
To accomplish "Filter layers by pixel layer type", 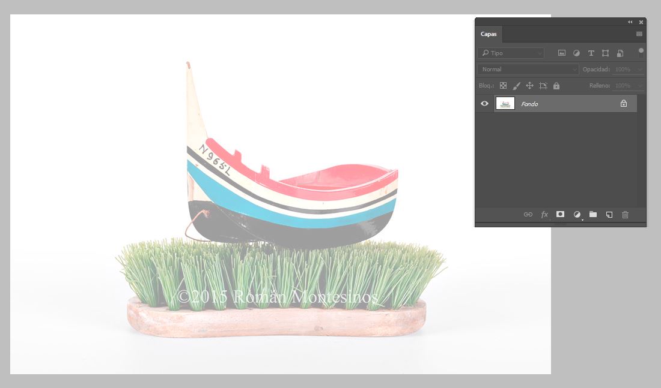I will point(562,53).
